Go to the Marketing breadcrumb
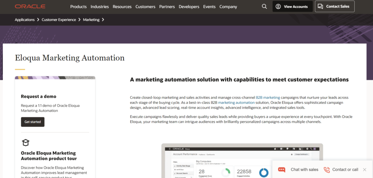 tap(91, 20)
